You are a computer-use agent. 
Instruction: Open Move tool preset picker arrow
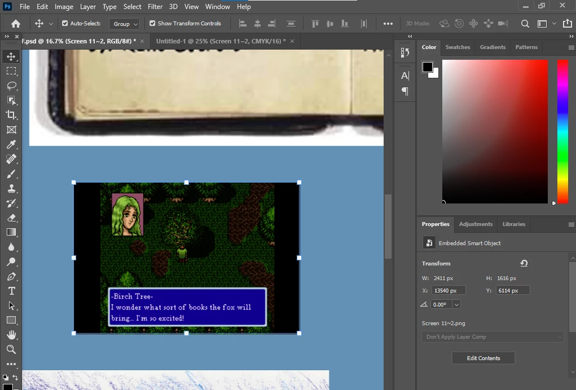coord(51,24)
